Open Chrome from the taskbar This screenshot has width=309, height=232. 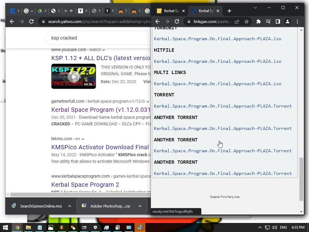pyautogui.click(x=17, y=227)
